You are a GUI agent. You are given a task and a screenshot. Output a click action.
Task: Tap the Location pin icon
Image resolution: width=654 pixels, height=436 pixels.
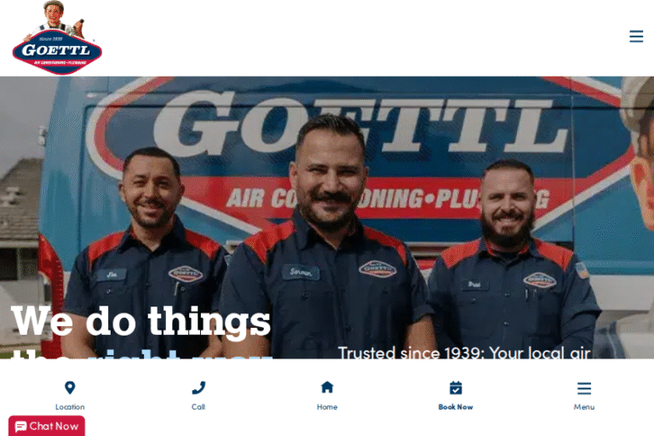click(70, 387)
